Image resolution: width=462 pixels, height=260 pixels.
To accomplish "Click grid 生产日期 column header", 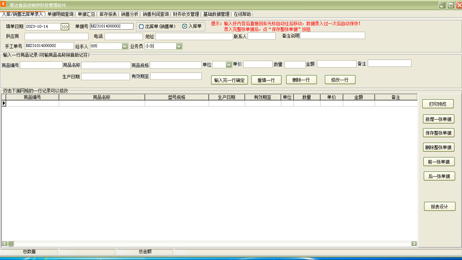I will (x=227, y=97).
